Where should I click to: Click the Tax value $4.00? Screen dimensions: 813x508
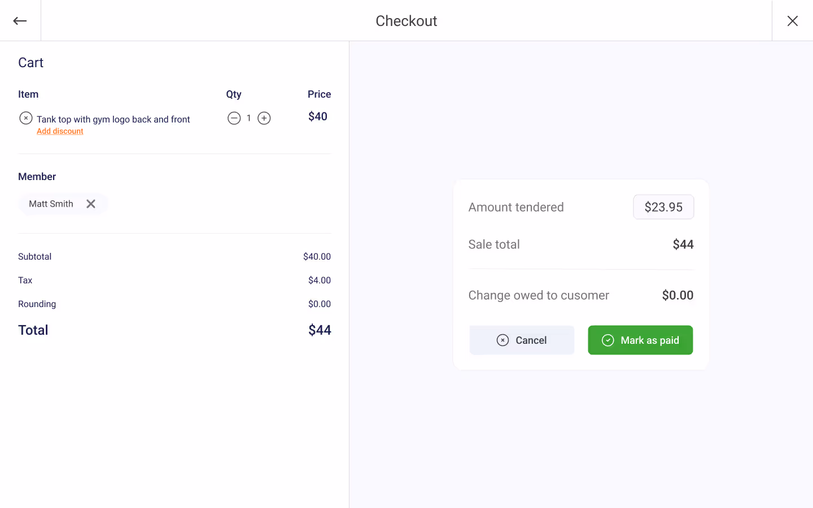pyautogui.click(x=320, y=280)
